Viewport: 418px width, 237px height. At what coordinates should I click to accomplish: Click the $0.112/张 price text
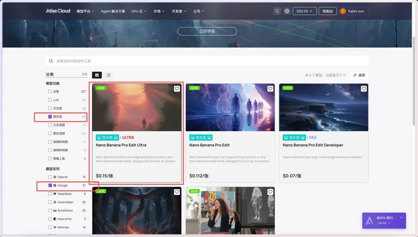pyautogui.click(x=199, y=176)
